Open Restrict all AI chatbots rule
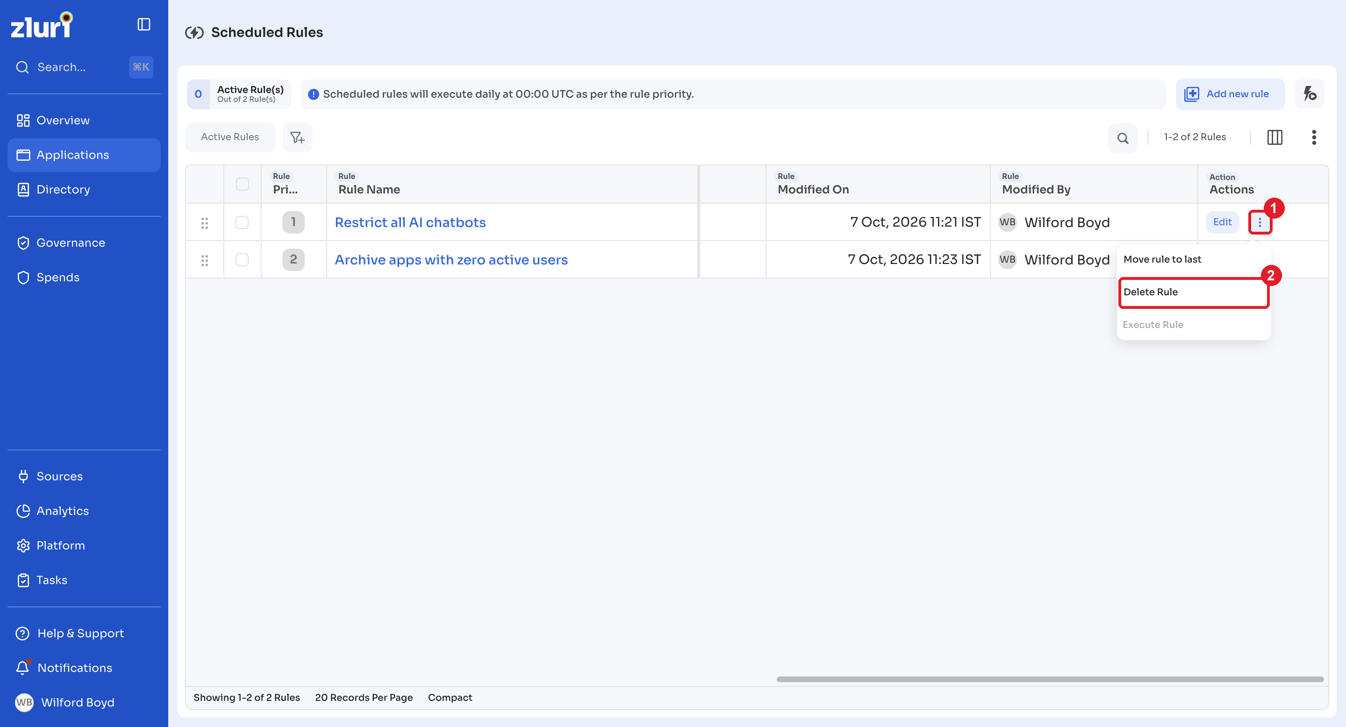1346x727 pixels. pyautogui.click(x=410, y=222)
